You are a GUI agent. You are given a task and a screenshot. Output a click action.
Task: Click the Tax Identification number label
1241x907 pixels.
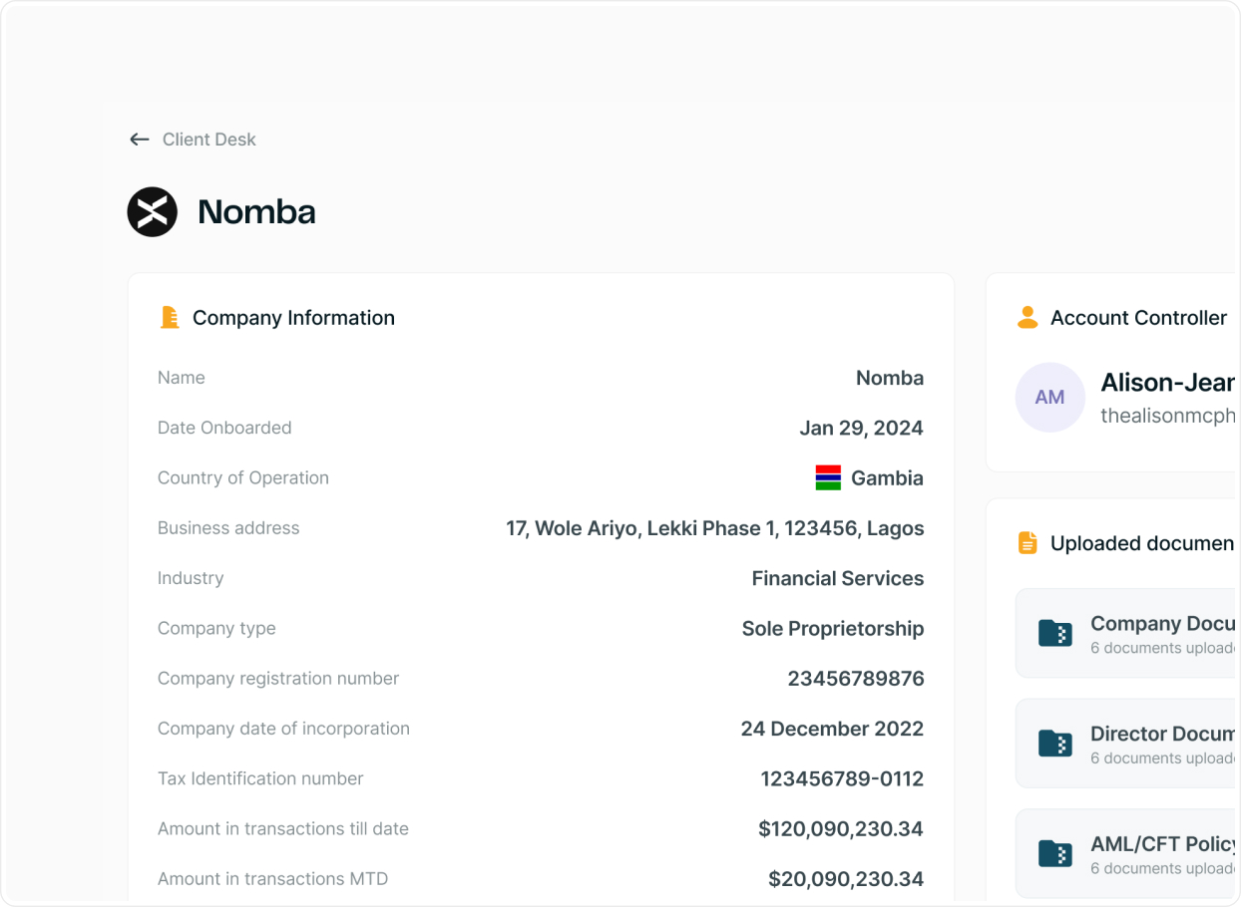260,778
